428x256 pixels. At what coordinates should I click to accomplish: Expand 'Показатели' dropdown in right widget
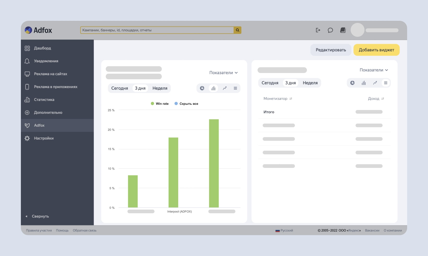tap(374, 70)
